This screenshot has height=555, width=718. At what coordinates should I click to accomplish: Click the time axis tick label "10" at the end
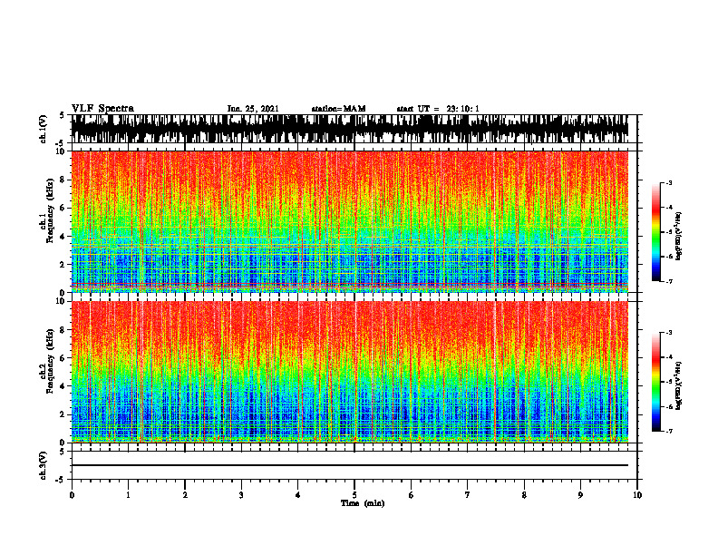(x=637, y=495)
